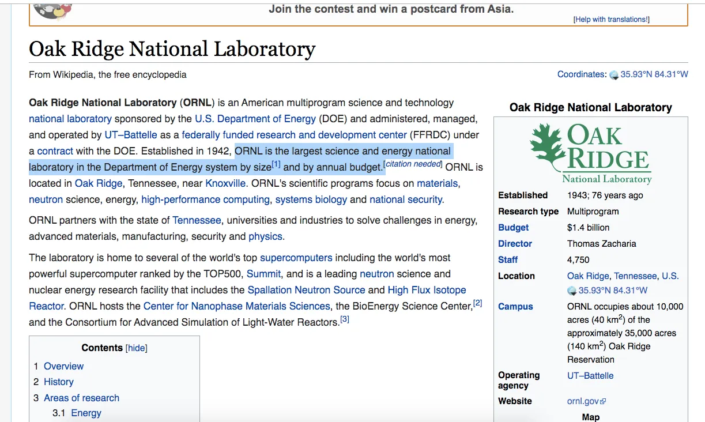Open the physics link
This screenshot has width=705, height=422.
coord(265,236)
